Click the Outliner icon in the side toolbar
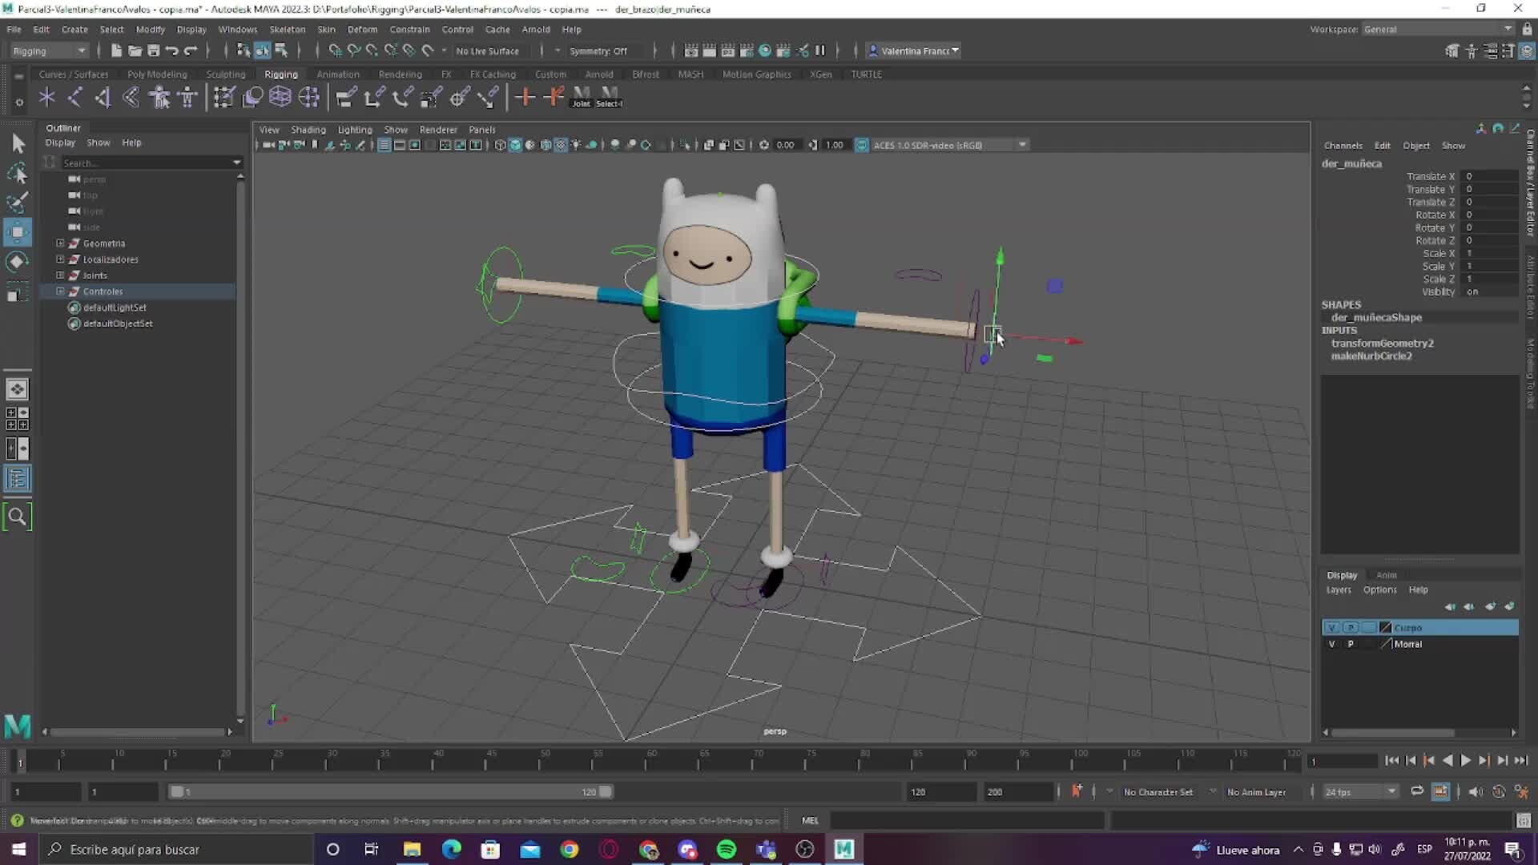The width and height of the screenshot is (1538, 865). [x=17, y=479]
